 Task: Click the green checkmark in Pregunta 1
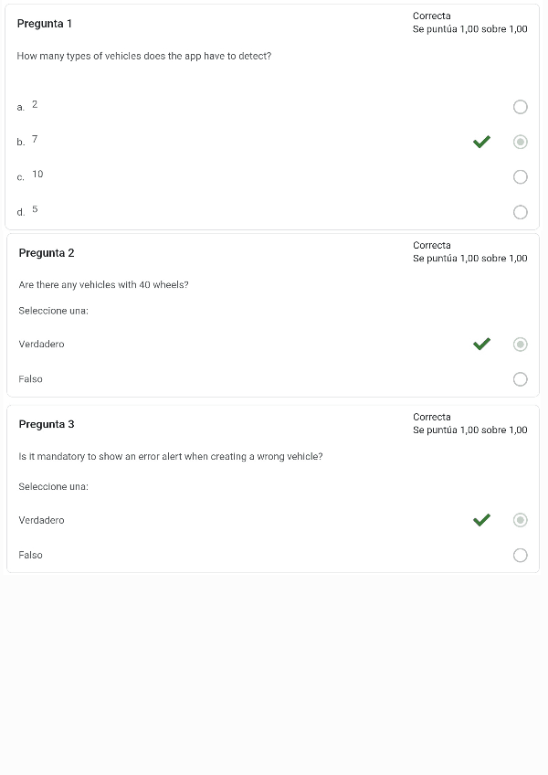(x=481, y=142)
